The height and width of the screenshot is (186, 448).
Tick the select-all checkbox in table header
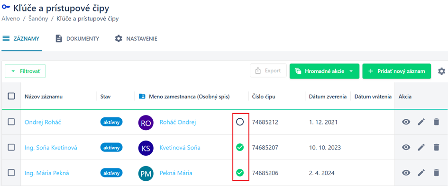[x=11, y=96]
